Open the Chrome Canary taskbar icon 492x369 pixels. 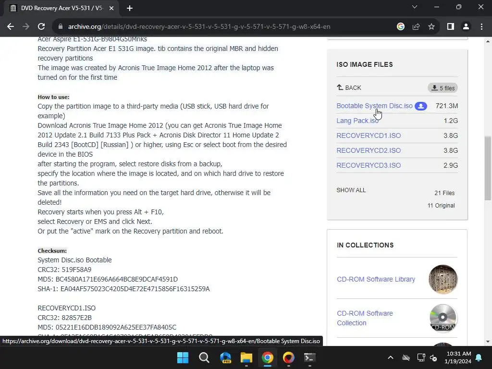coord(289,357)
